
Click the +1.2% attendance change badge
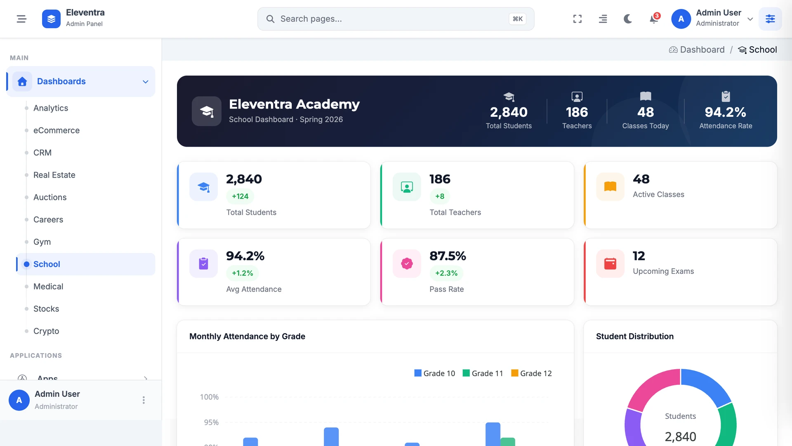(243, 273)
